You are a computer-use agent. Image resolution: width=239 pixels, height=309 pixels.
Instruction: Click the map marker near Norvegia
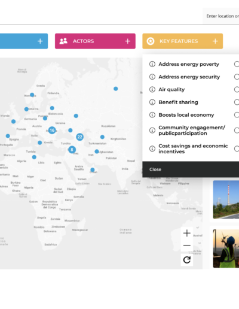pyautogui.click(x=32, y=95)
